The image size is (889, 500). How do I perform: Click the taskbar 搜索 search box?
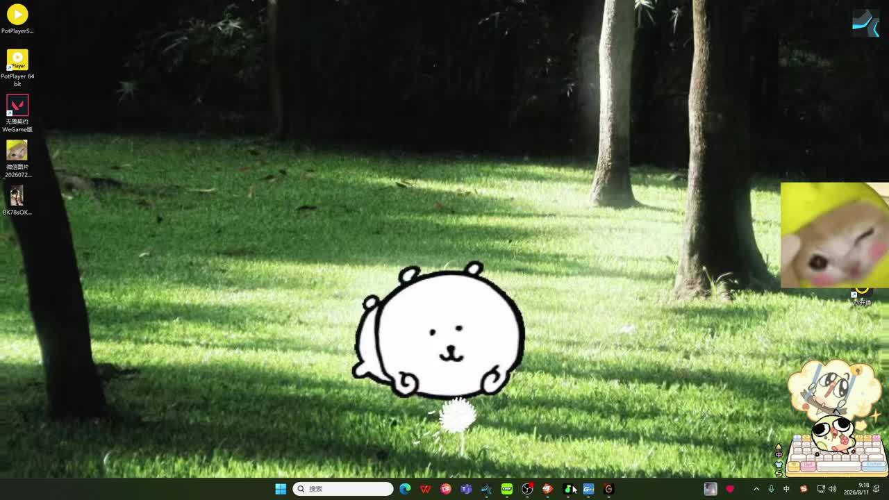(x=343, y=489)
